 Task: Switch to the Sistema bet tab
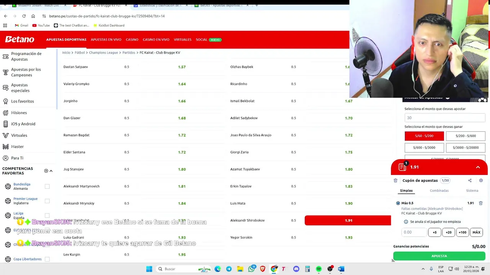coord(472,191)
